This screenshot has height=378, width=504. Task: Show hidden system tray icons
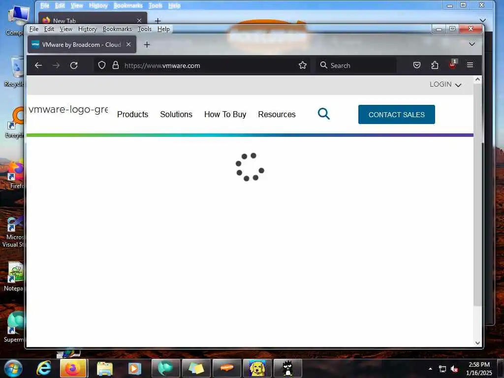[x=430, y=369]
